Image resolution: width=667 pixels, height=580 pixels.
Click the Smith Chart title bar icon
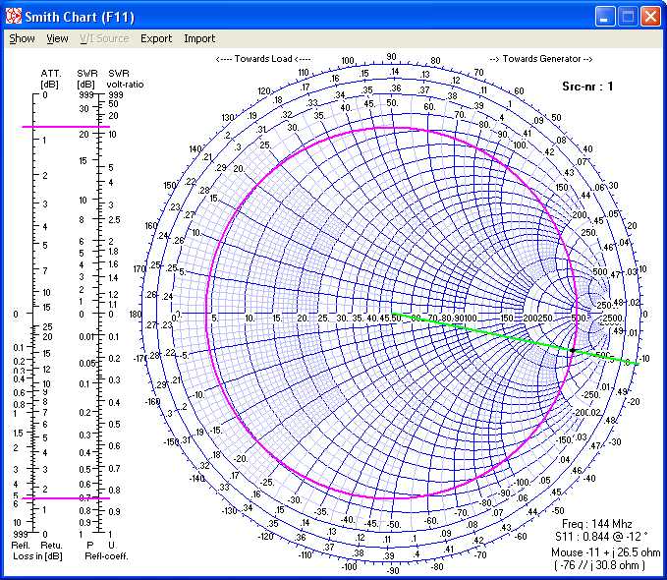coord(14,17)
